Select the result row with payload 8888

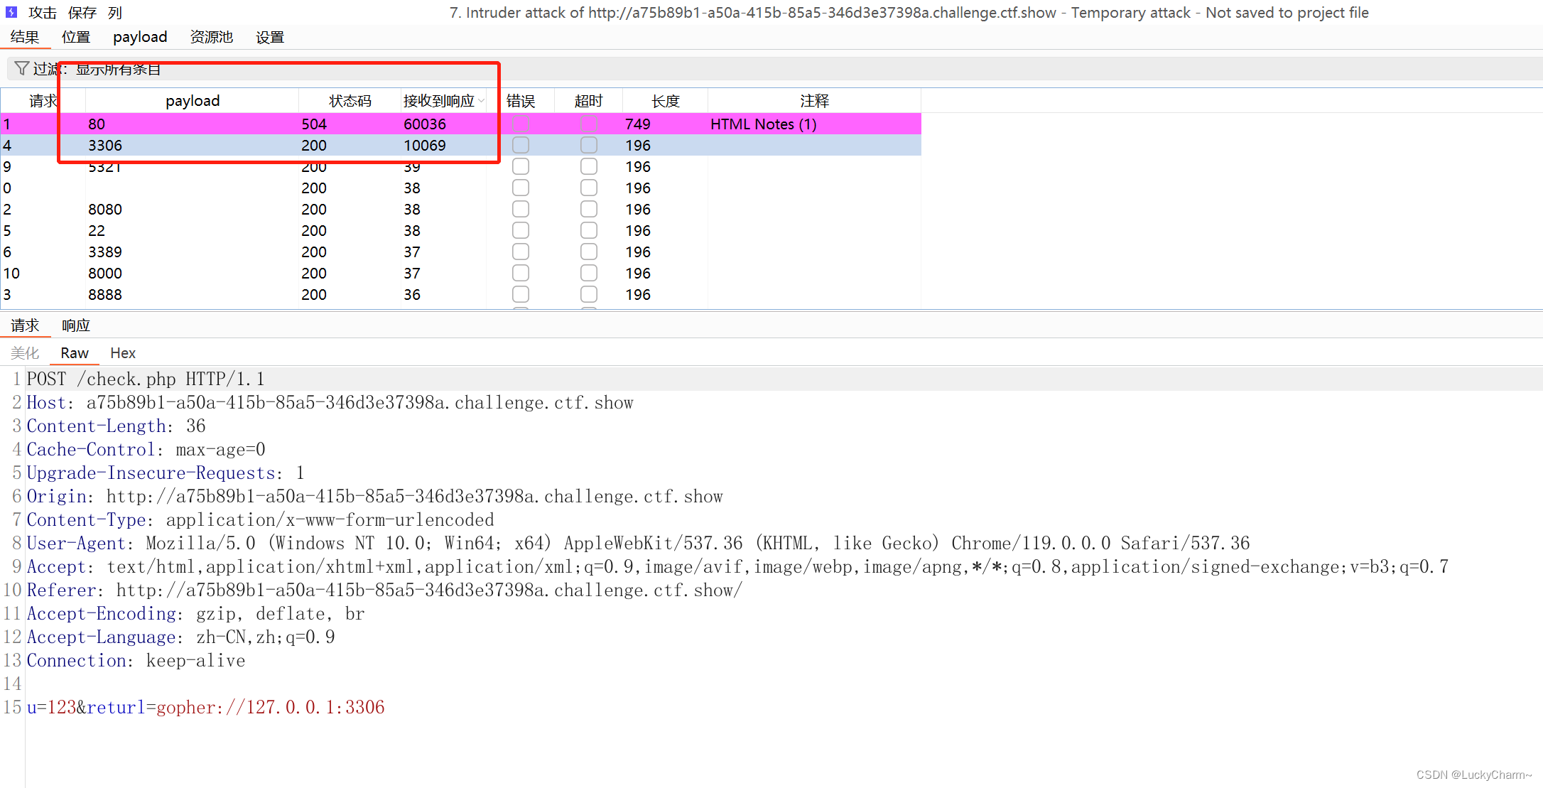tap(460, 294)
